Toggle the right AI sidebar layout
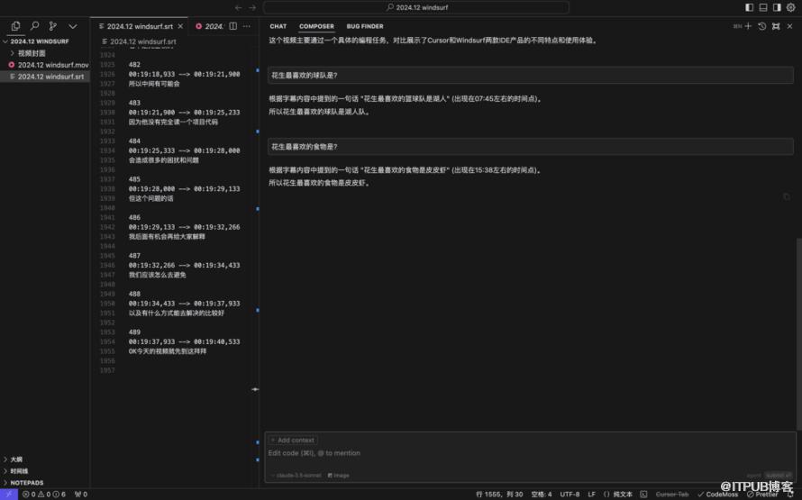 pos(777,7)
